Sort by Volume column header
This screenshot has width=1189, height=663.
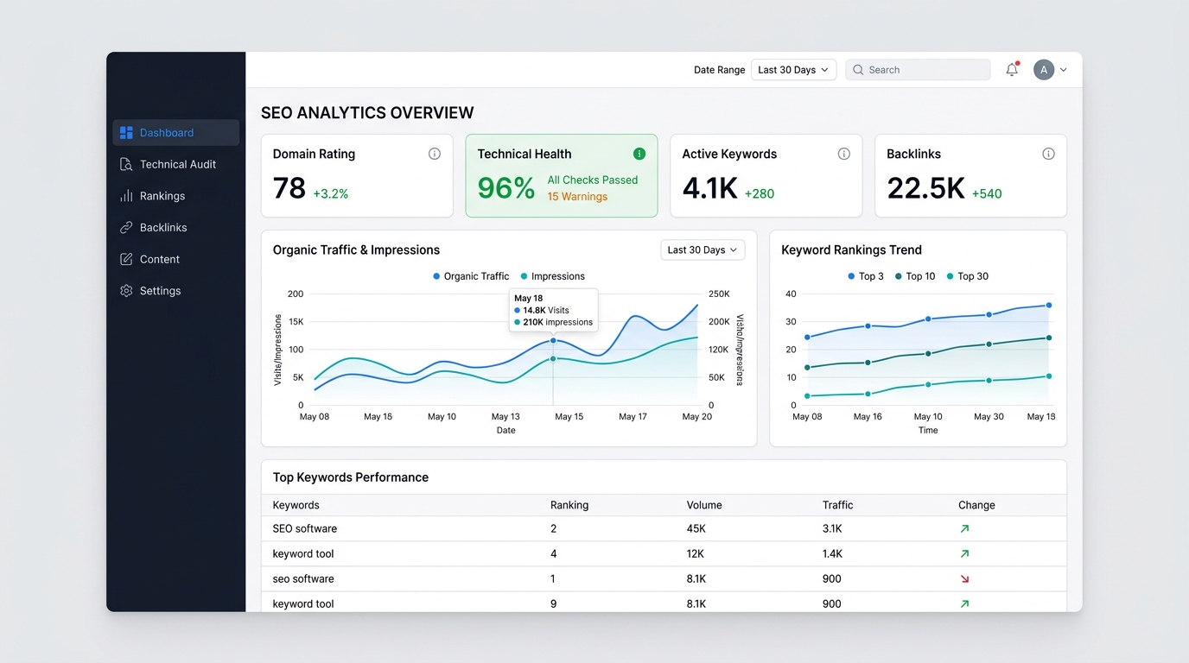click(704, 505)
